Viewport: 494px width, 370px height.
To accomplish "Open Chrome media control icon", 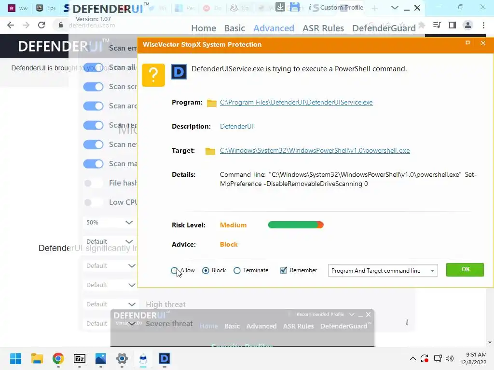I will 437,25.
